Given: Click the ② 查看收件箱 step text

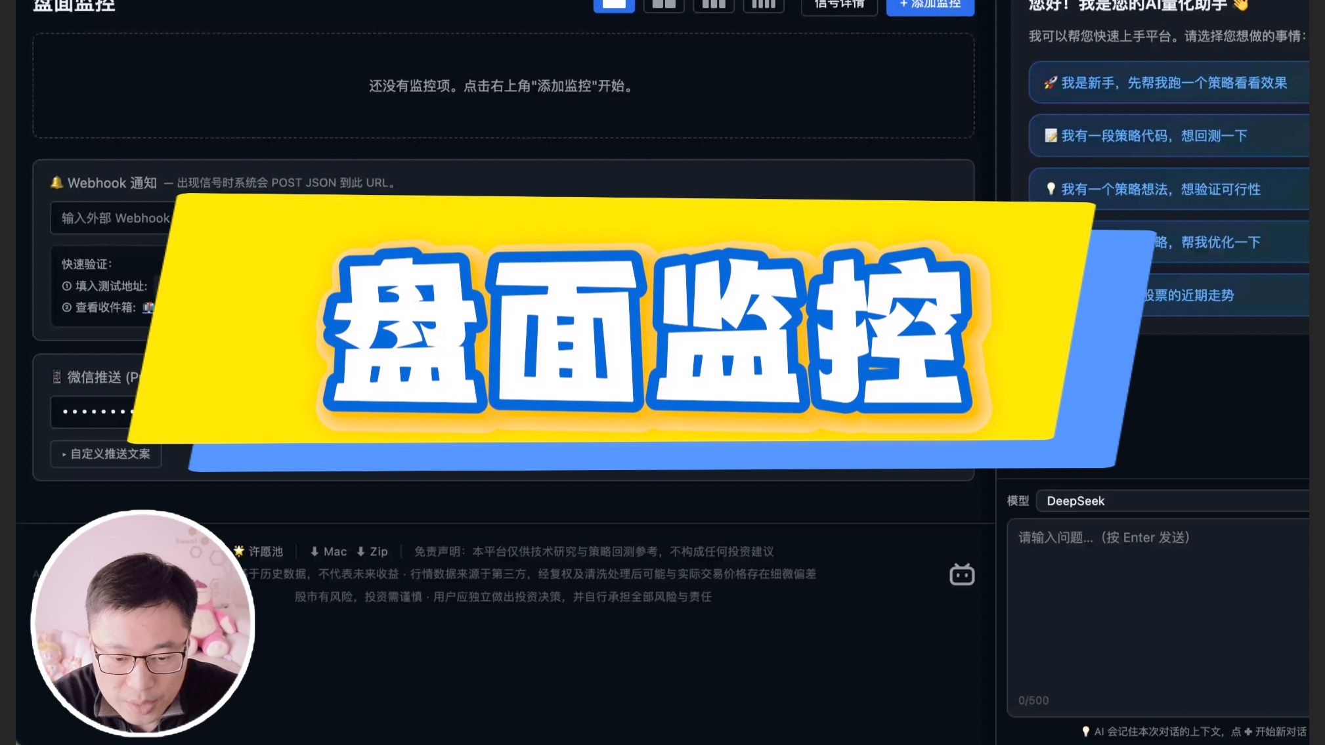Looking at the screenshot, I should (x=98, y=307).
